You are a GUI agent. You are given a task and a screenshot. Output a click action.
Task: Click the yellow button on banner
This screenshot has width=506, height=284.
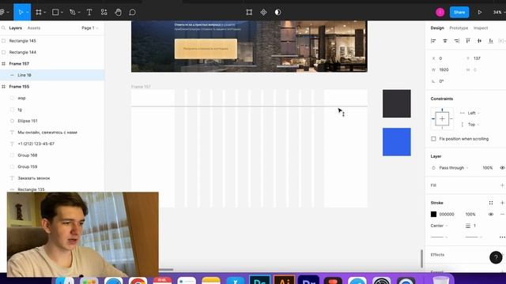pyautogui.click(x=206, y=49)
